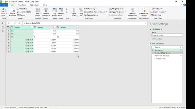Click the gear icon next to Navigation step
195x109 pixels.
(x=181, y=50)
